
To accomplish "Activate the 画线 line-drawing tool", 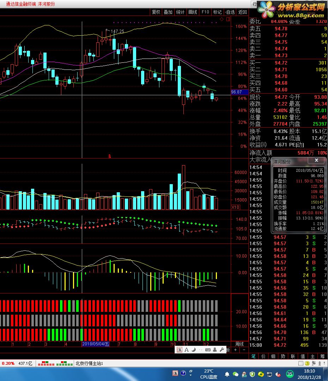I will tap(193, 12).
